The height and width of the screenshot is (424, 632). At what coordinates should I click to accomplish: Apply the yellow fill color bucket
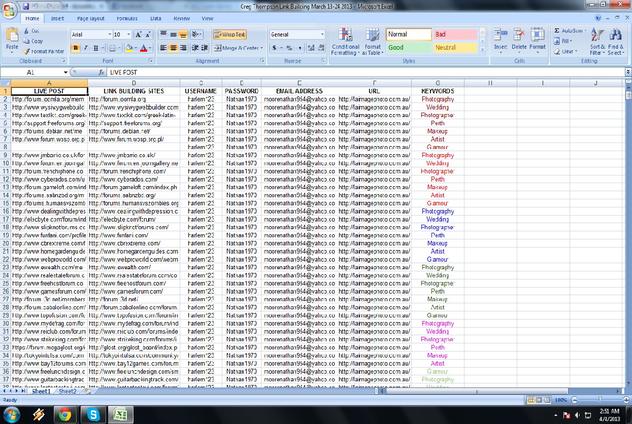tap(129, 48)
